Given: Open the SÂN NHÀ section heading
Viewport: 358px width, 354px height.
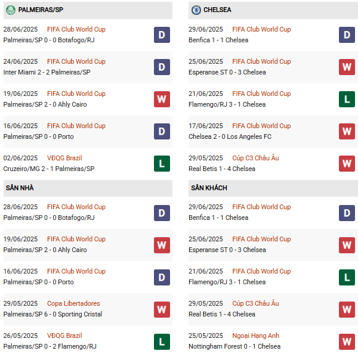Looking at the screenshot, I should tap(20, 188).
